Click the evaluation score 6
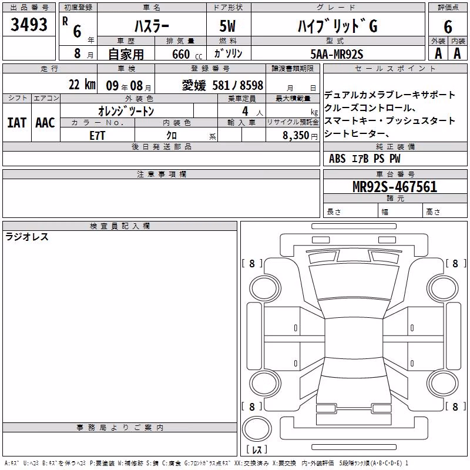Screen dimensions: 470x470 click(448, 26)
